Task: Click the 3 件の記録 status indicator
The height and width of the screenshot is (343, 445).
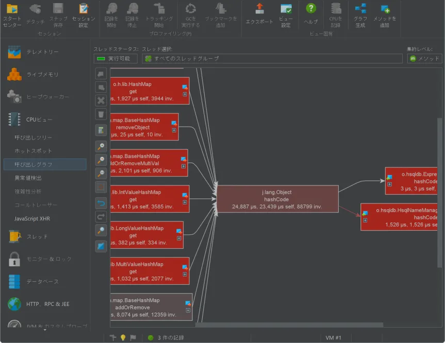Action: [166, 338]
